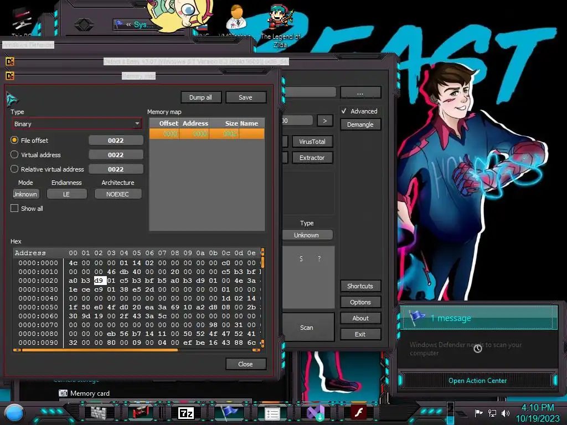This screenshot has width=567, height=425.
Task: Open the Type dropdown showing Binary
Action: tap(76, 124)
